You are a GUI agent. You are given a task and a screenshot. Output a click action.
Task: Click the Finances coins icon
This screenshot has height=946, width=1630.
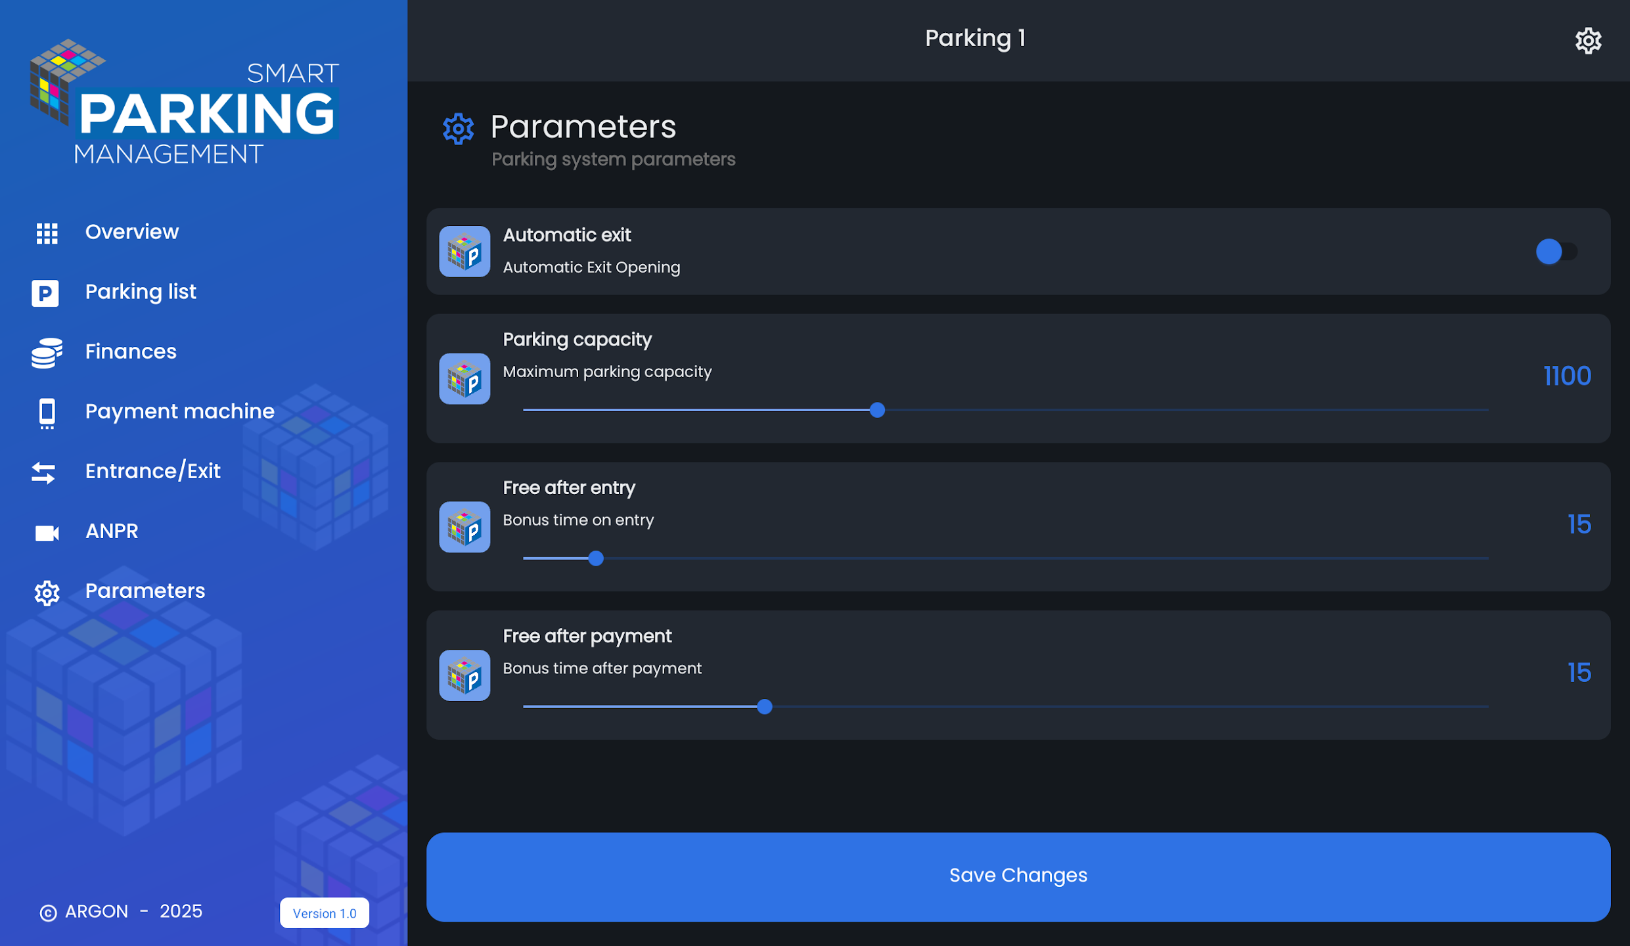[x=47, y=353]
